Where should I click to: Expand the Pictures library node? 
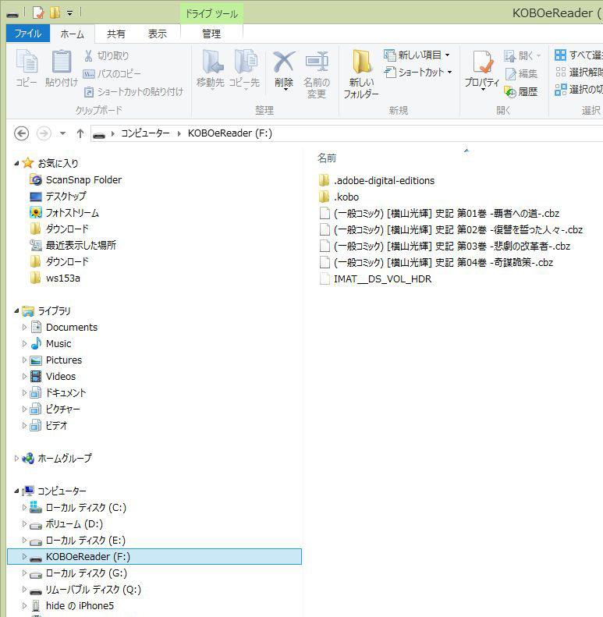24,360
